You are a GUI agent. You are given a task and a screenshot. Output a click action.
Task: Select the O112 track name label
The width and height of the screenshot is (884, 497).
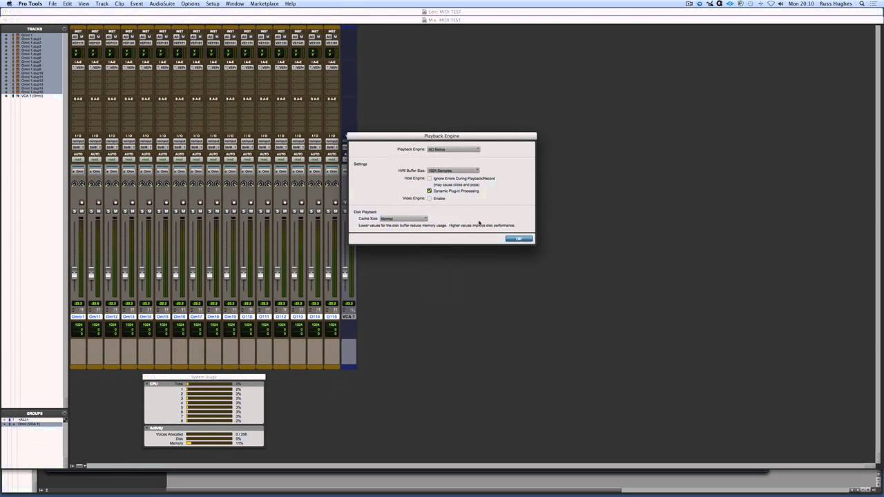point(281,317)
